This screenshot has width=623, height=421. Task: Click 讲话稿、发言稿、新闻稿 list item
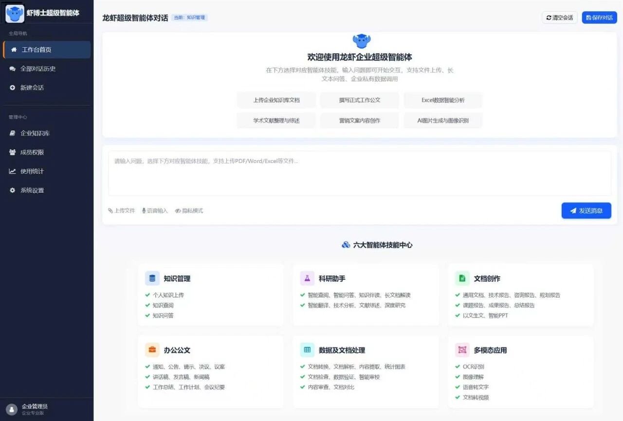[x=182, y=377]
